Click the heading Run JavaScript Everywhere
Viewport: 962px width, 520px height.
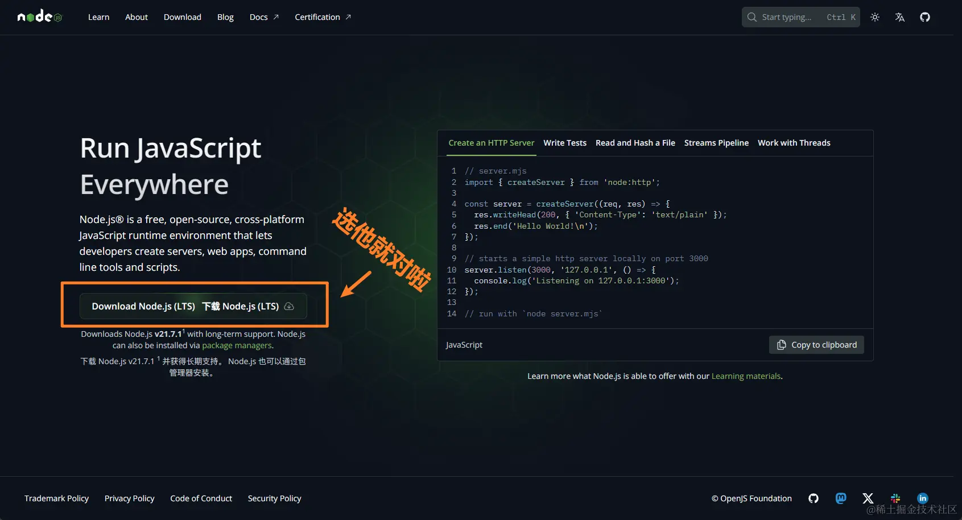171,166
